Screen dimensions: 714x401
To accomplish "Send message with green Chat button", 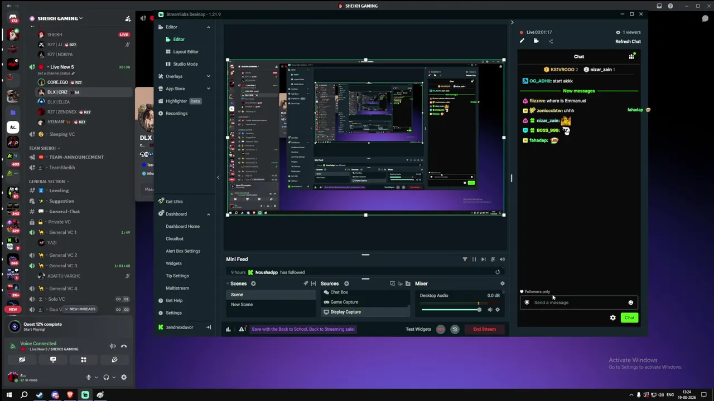I will 629,317.
